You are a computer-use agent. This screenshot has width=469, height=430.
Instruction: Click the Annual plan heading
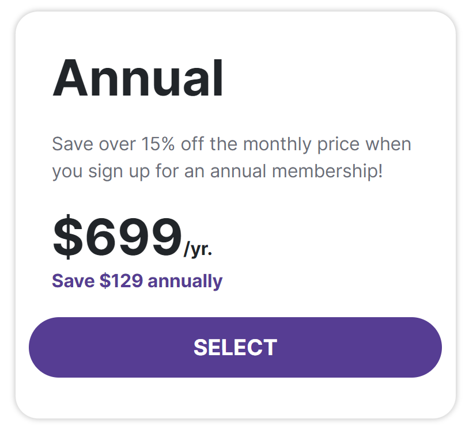138,78
